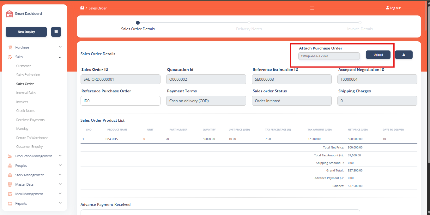Expand the Peoples menu chevron
The image size is (430, 215).
pos(60,165)
